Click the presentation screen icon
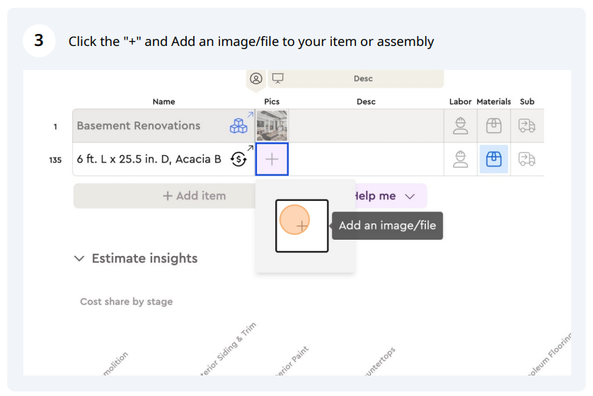Viewport: 593px width, 396px height. click(277, 78)
